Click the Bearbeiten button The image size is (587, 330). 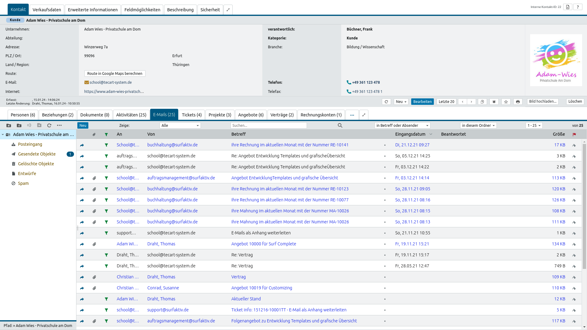pyautogui.click(x=422, y=102)
